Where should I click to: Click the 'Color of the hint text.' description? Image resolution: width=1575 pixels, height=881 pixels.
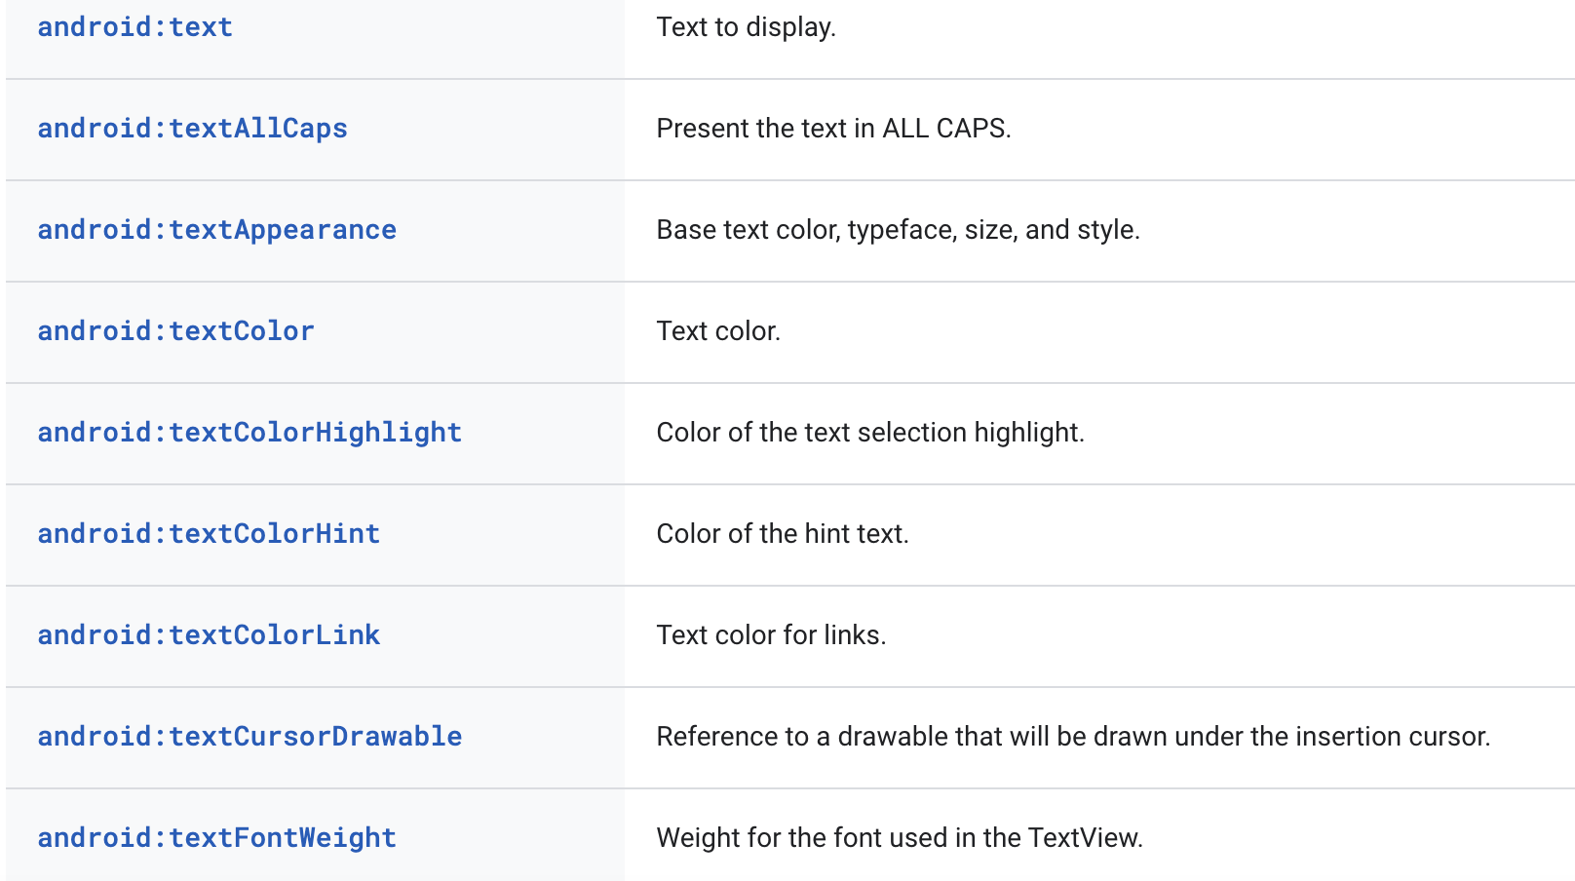tap(783, 534)
